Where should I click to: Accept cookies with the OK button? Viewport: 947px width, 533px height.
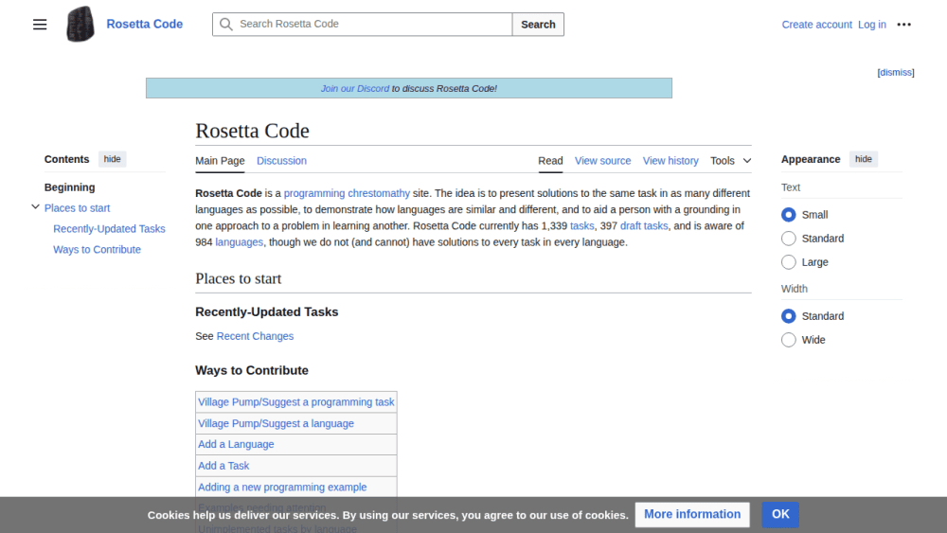(x=780, y=514)
